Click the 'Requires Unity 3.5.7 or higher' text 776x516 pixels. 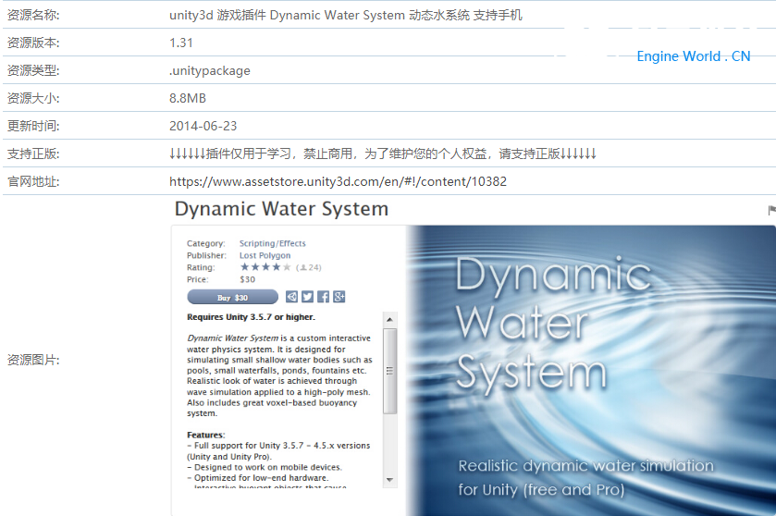(251, 317)
